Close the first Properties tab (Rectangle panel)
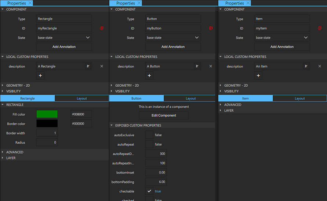 [30, 3]
